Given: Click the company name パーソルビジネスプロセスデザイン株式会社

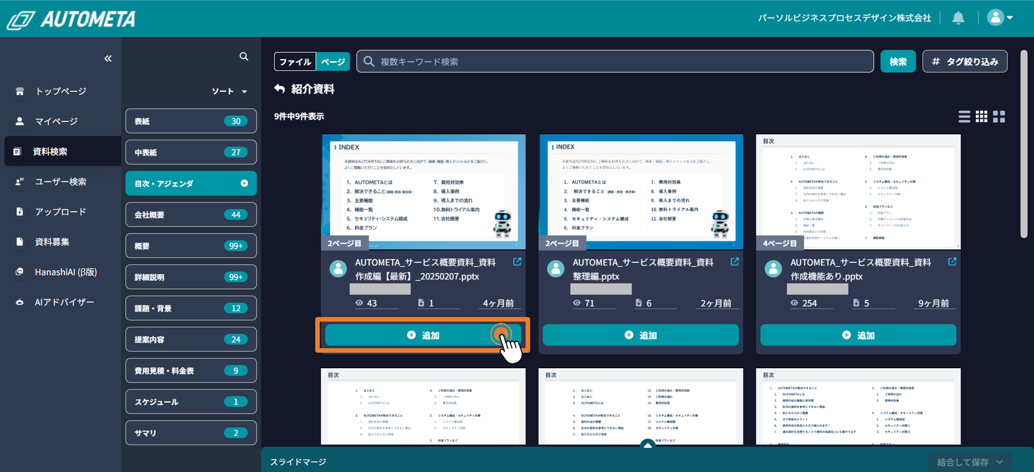Looking at the screenshot, I should tap(844, 18).
